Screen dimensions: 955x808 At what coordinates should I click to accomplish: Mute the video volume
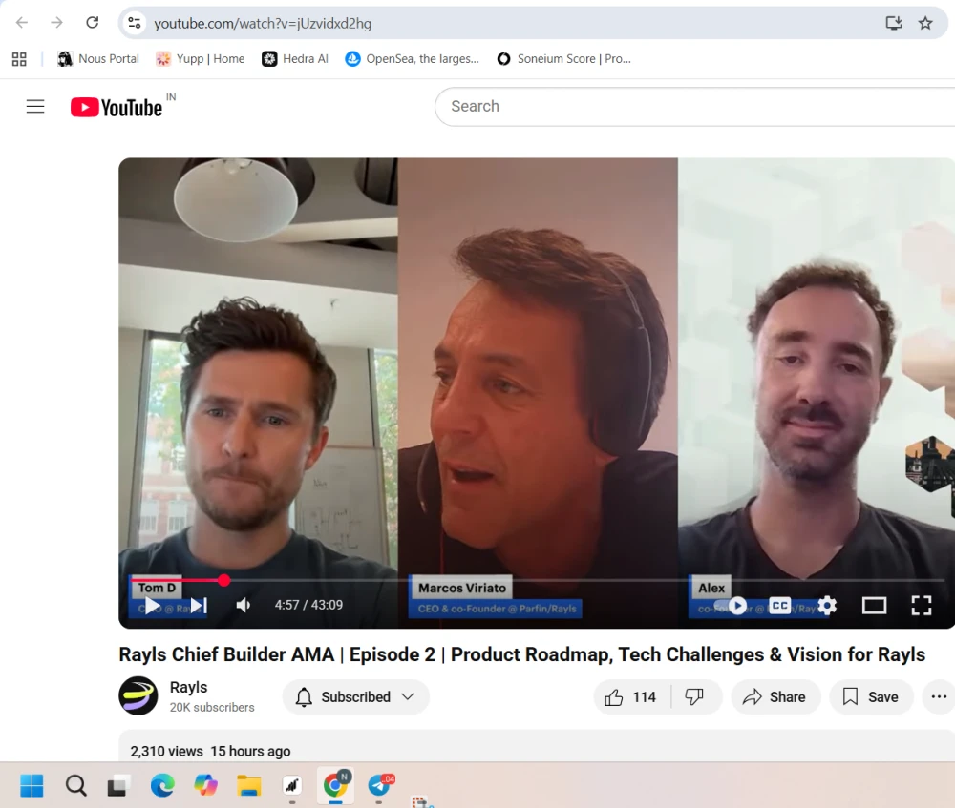coord(244,605)
